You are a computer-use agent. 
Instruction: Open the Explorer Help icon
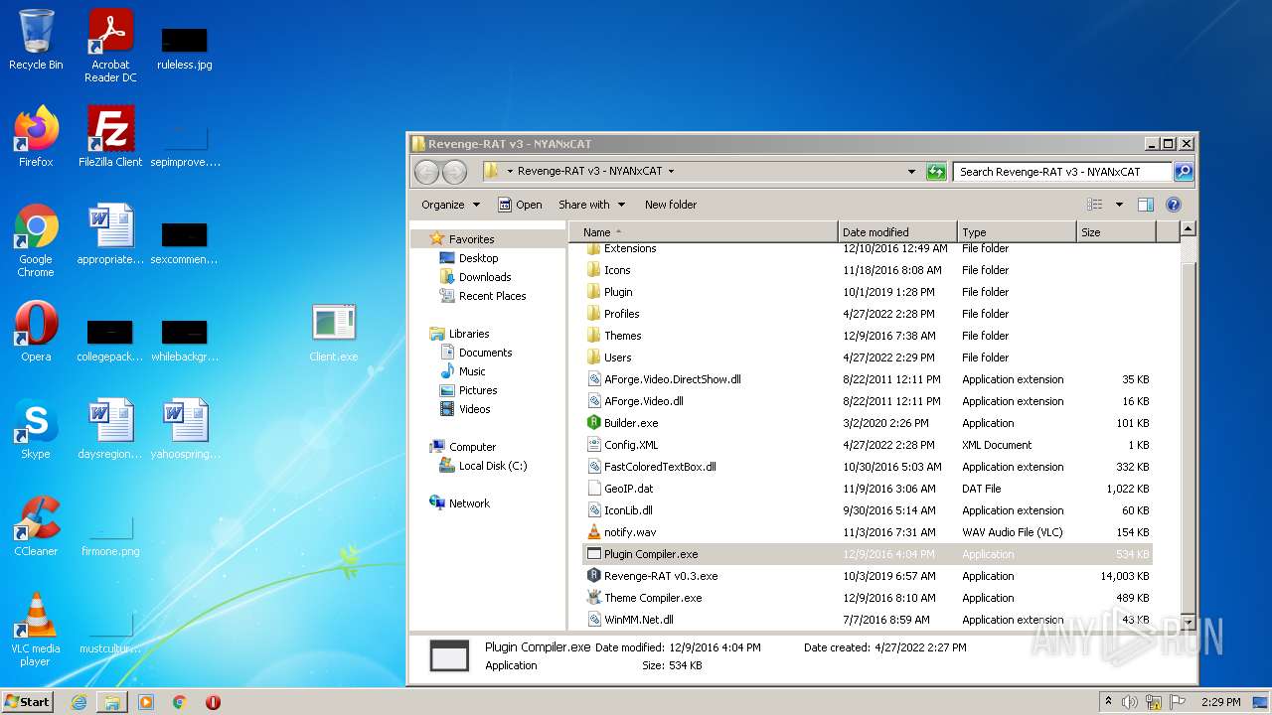(x=1173, y=205)
